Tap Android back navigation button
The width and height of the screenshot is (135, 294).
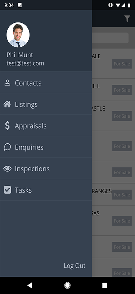click(30, 285)
